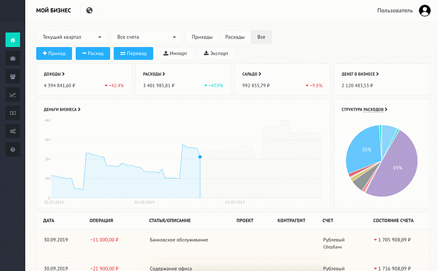Open the home dashboard sidebar icon
The width and height of the screenshot is (438, 271).
(13, 40)
